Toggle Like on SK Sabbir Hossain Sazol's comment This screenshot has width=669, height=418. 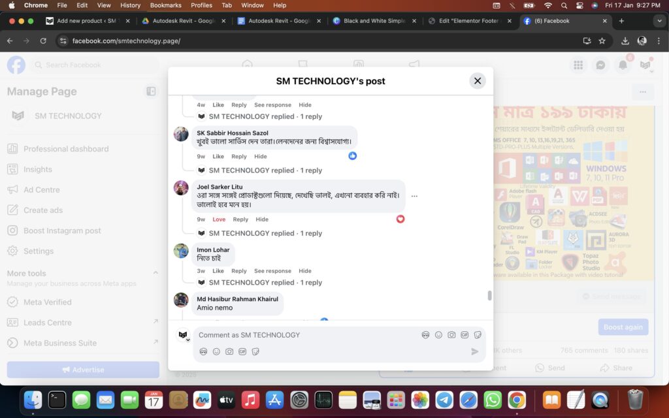pyautogui.click(x=218, y=157)
